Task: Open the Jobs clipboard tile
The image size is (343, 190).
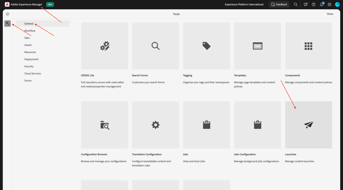Action: [x=207, y=125]
